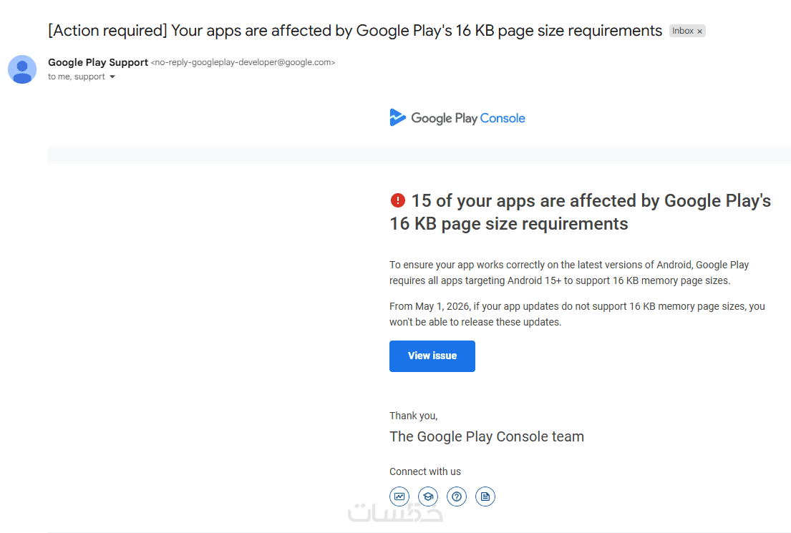791x533 pixels.
Task: Click the paragraph mentioning May 1, 2026
Action: [577, 314]
